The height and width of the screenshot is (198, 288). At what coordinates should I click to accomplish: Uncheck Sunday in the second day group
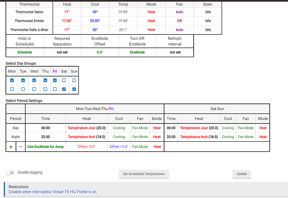tap(74, 89)
